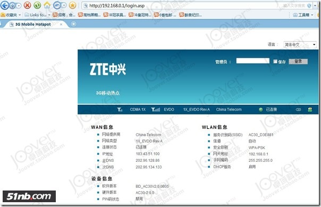Click the 管理员 admin password field
Viewport: 321px width, 207px height.
click(253, 61)
